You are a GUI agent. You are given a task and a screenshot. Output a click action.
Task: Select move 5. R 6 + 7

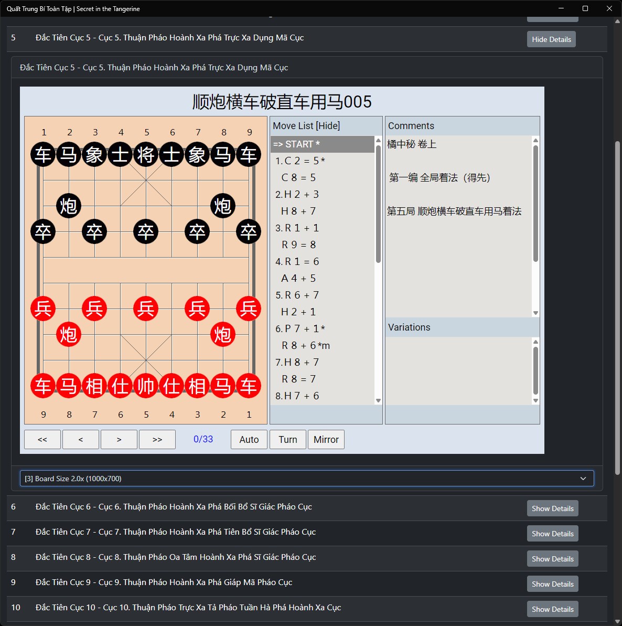323,295
